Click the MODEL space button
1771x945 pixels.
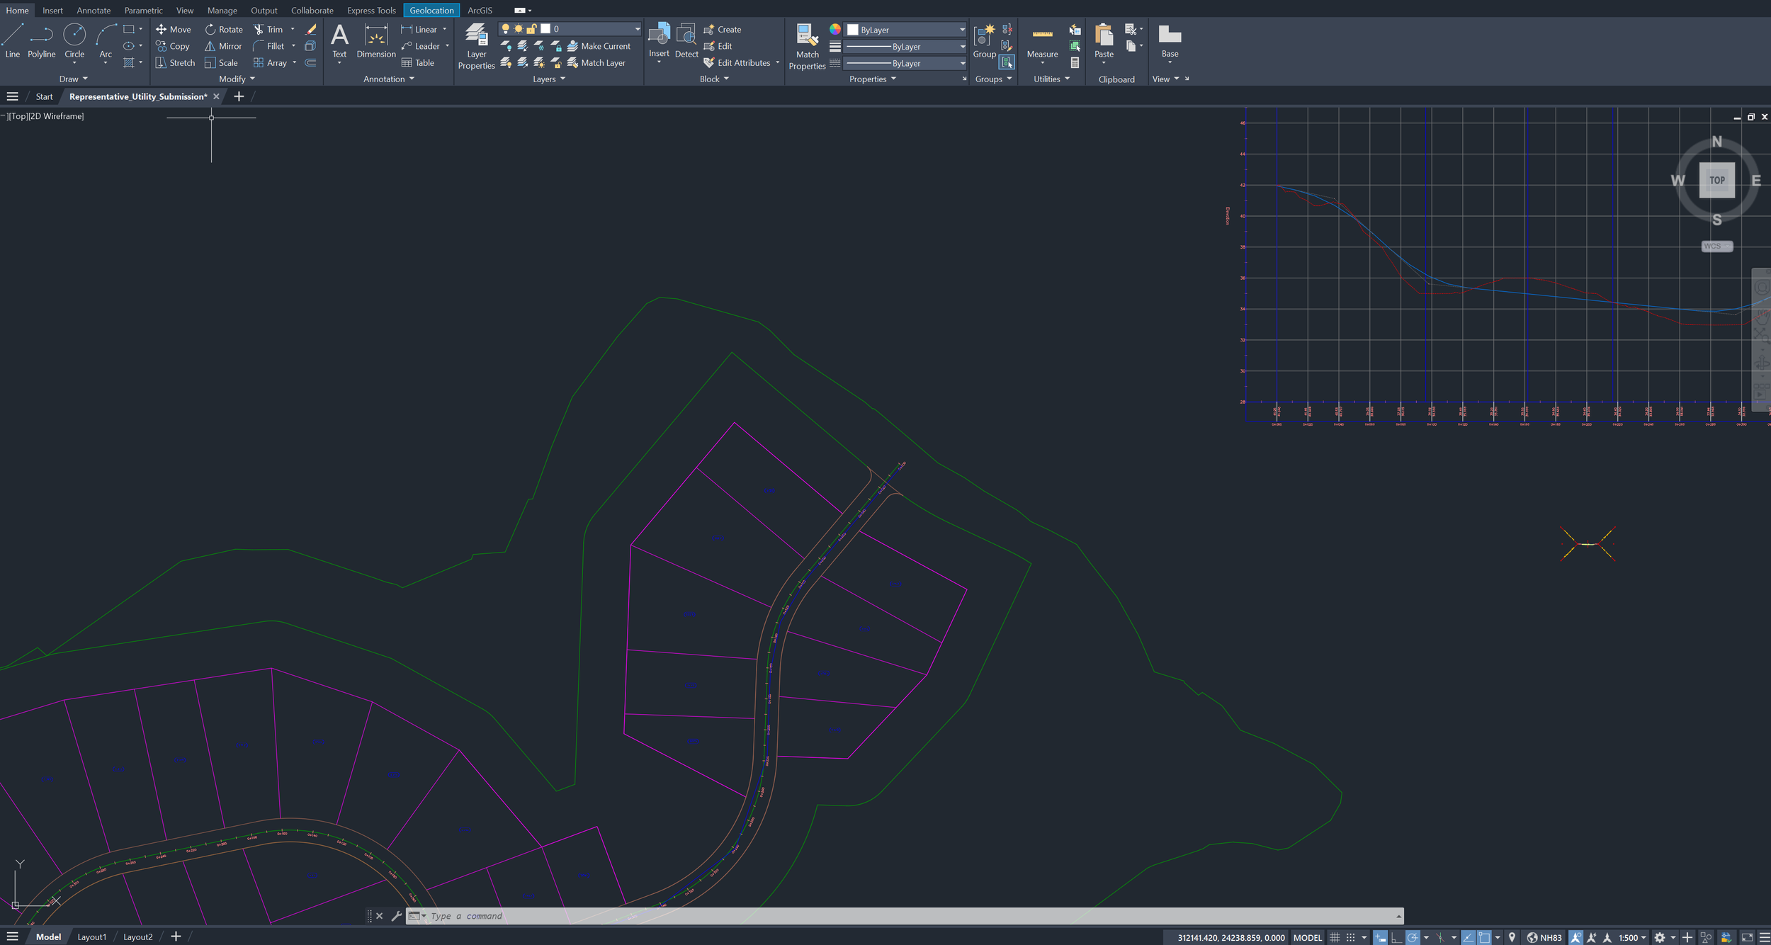1307,937
